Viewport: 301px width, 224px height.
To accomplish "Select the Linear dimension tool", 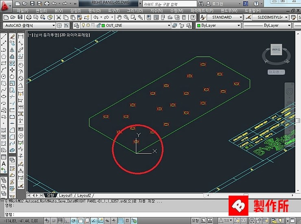I will pos(20,37).
